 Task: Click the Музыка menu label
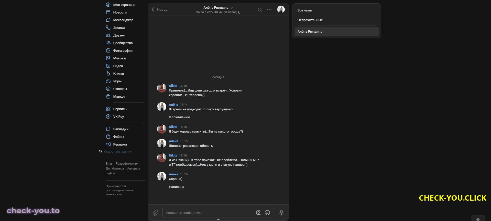[119, 58]
